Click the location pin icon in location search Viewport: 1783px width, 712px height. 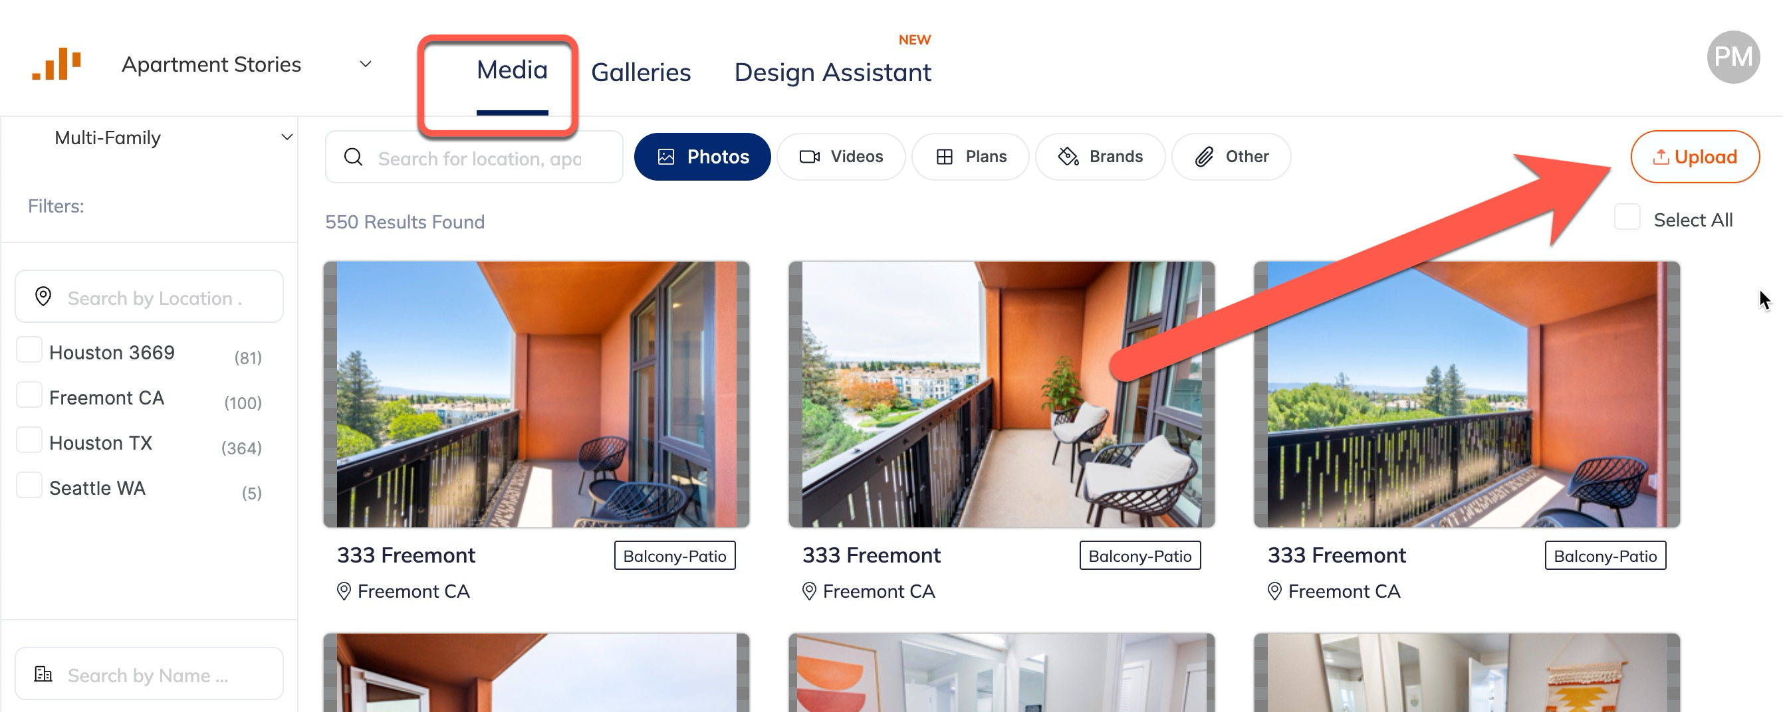(43, 296)
